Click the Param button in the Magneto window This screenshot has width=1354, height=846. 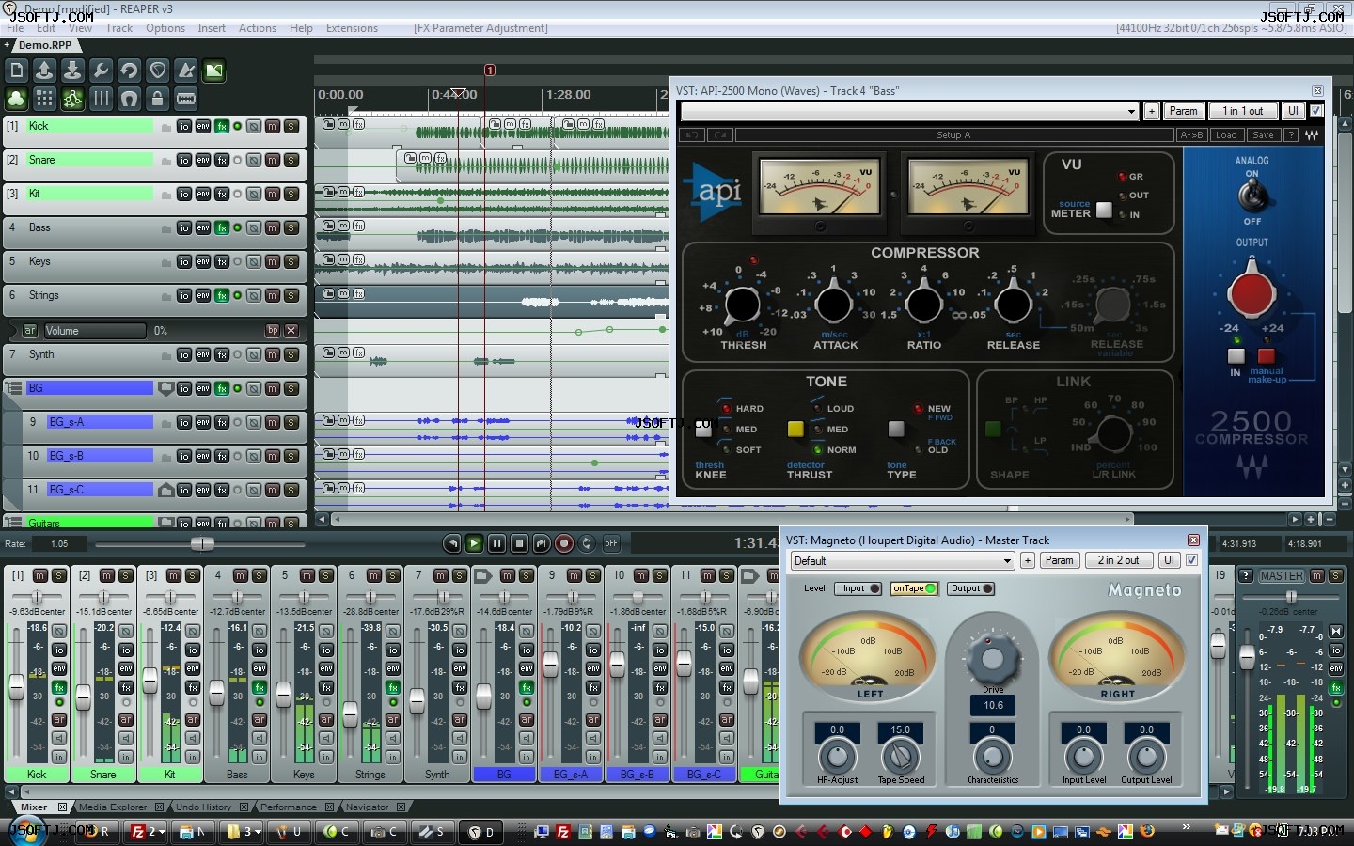coord(1060,560)
